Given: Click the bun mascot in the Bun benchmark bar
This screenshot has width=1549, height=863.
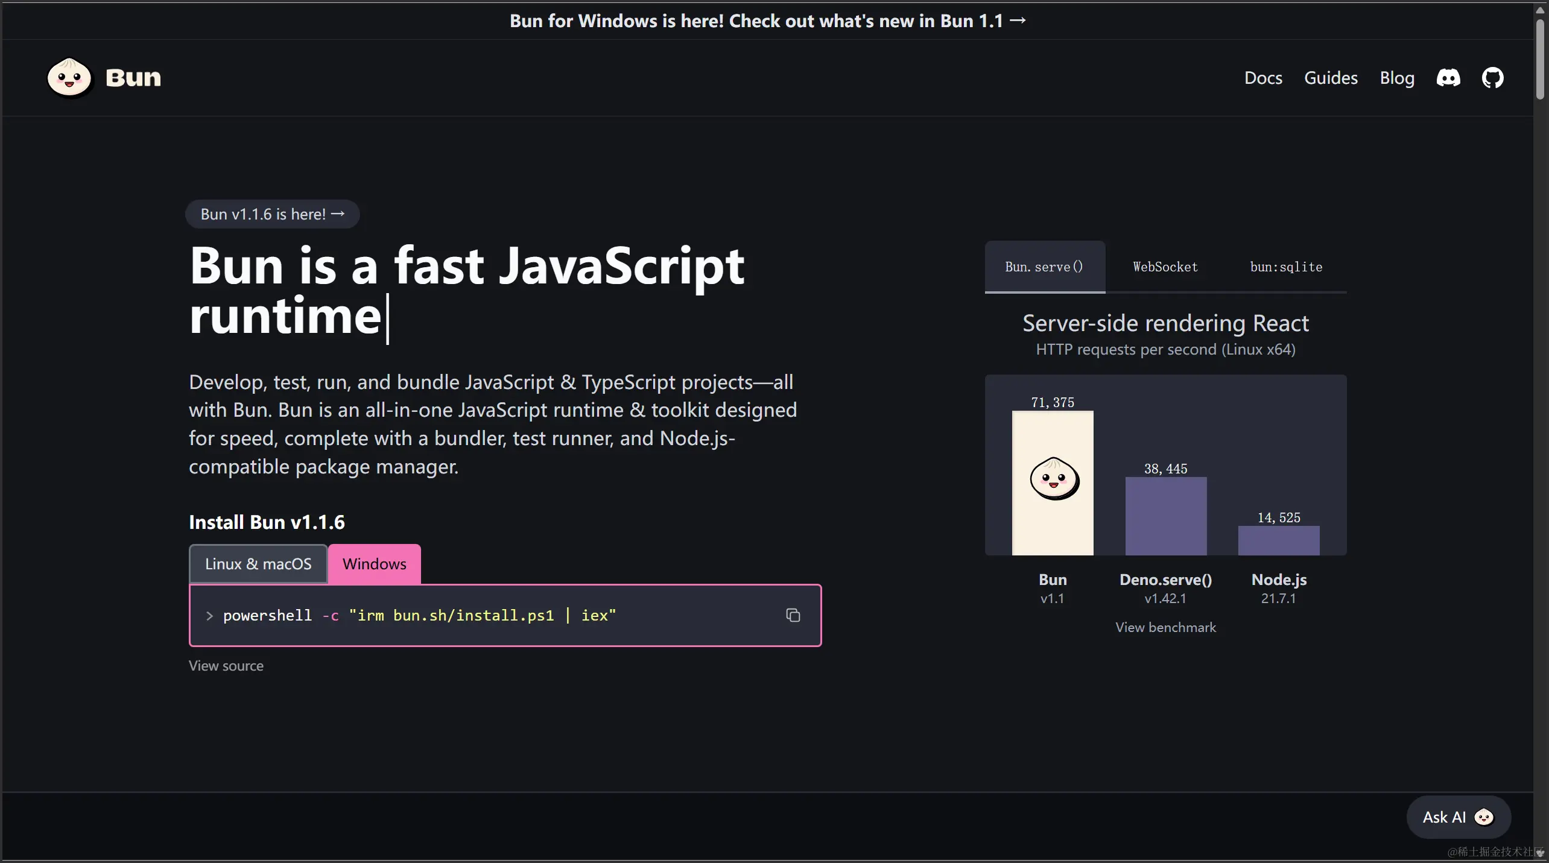Looking at the screenshot, I should click(1054, 479).
